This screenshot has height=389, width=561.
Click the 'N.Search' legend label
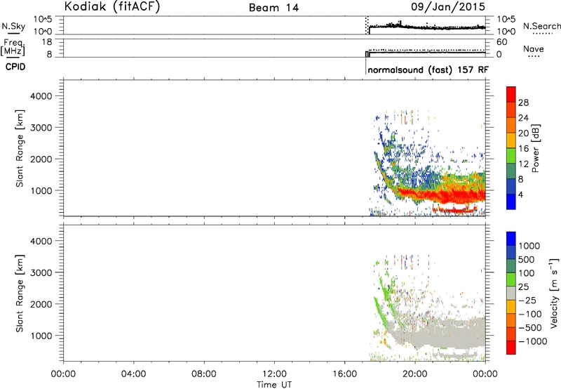coord(541,26)
